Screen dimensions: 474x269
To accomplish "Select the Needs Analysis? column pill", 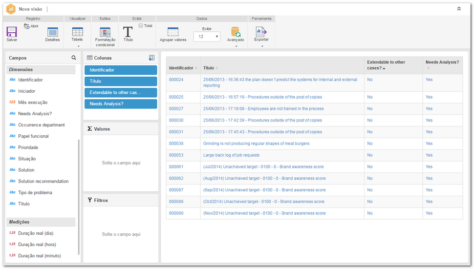I will click(x=121, y=104).
